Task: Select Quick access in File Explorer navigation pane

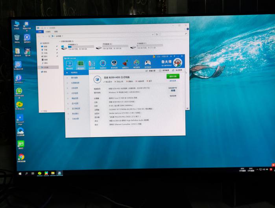Action: 45,43
